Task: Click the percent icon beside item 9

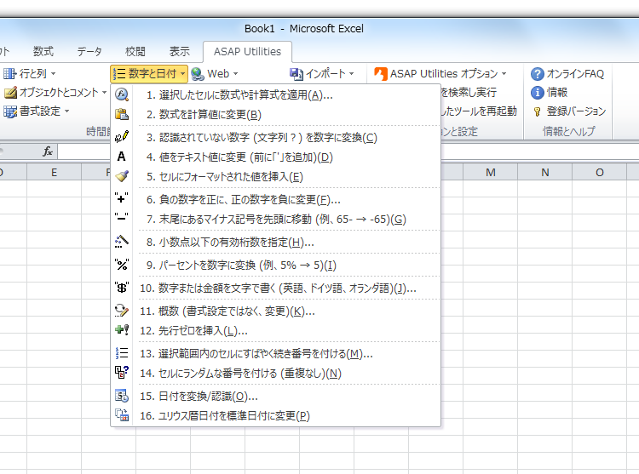Action: coord(122,265)
